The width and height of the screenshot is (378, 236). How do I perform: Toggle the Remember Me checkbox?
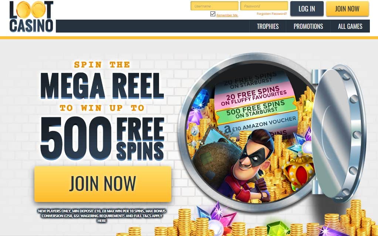click(x=213, y=14)
